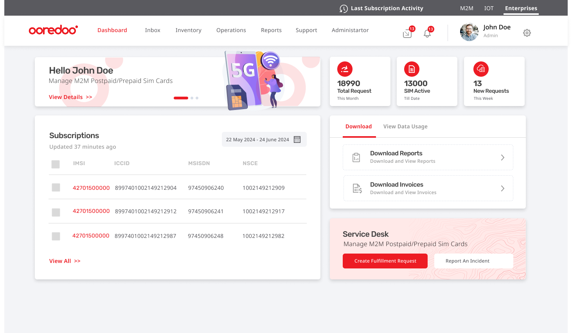This screenshot has width=572, height=333.
Task: Click the Total Request red icon
Action: pyautogui.click(x=345, y=69)
